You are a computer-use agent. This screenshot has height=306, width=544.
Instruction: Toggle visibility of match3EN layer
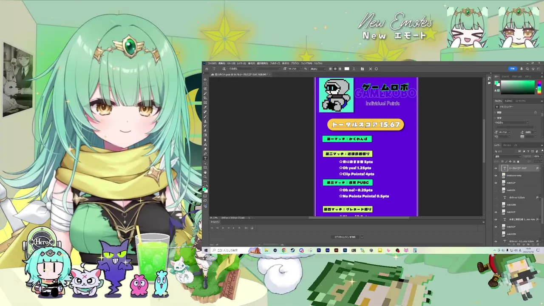coord(496,234)
